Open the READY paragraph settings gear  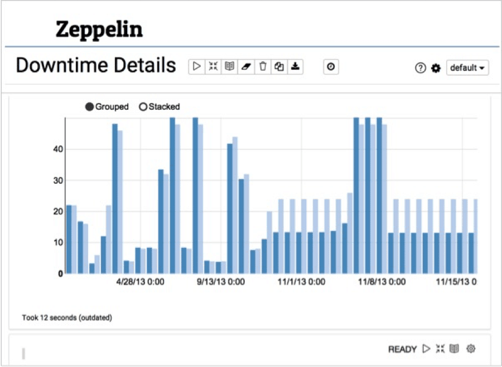471,349
